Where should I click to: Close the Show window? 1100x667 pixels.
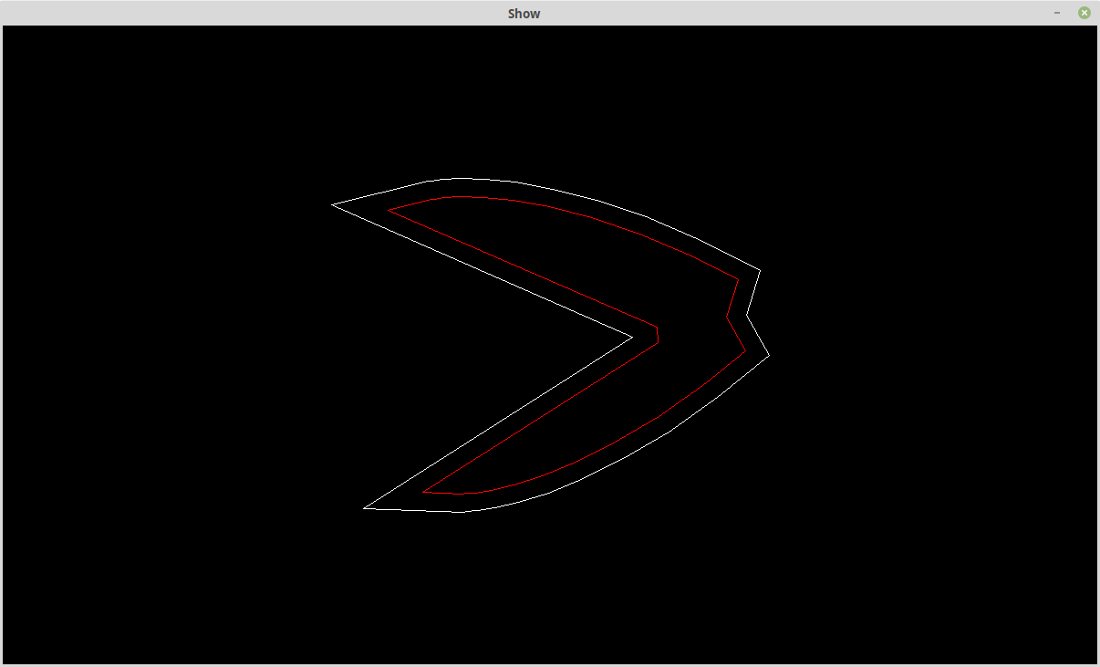1084,13
